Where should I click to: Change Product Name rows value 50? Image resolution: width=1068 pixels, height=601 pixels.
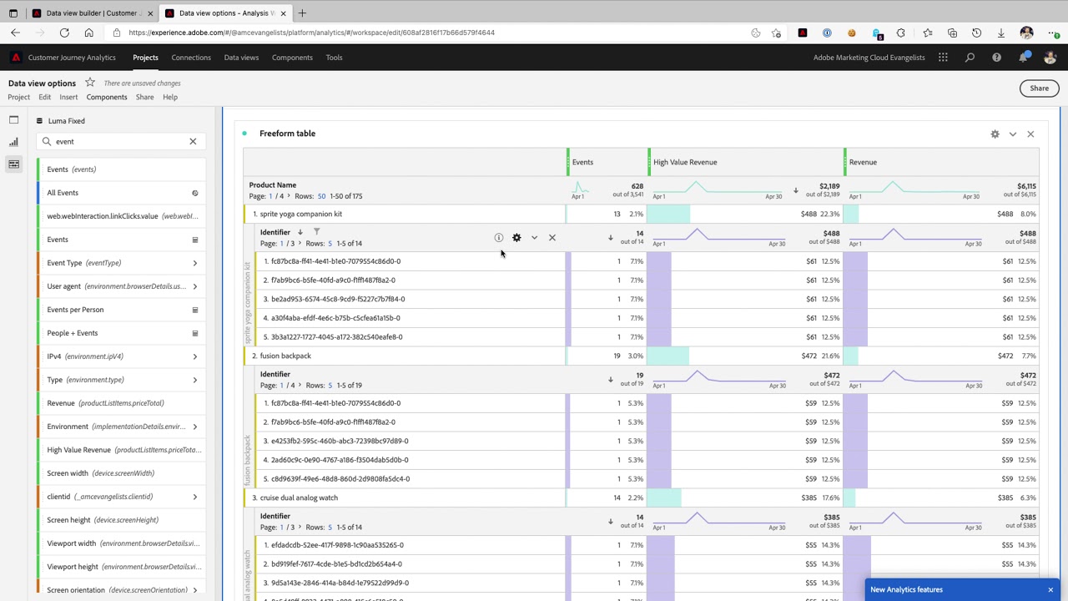click(321, 196)
